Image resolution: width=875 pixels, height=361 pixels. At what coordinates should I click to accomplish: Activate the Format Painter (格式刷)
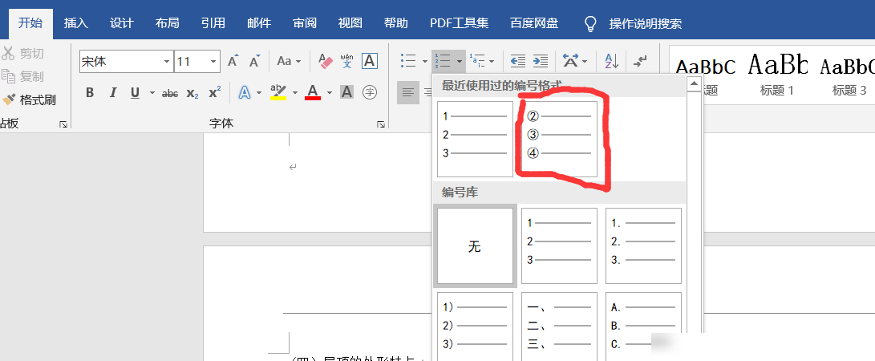tap(29, 99)
